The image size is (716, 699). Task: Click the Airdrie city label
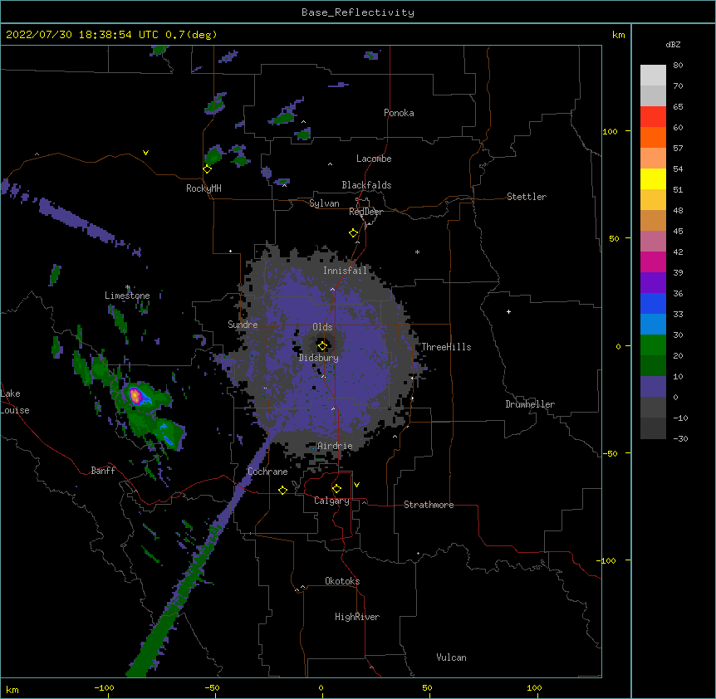[x=335, y=446]
